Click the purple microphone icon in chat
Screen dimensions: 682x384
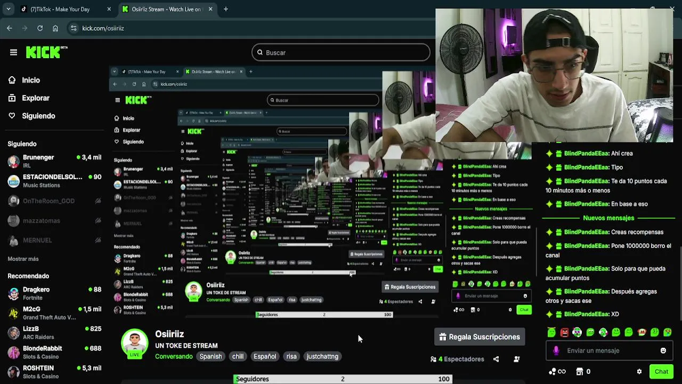[556, 350]
